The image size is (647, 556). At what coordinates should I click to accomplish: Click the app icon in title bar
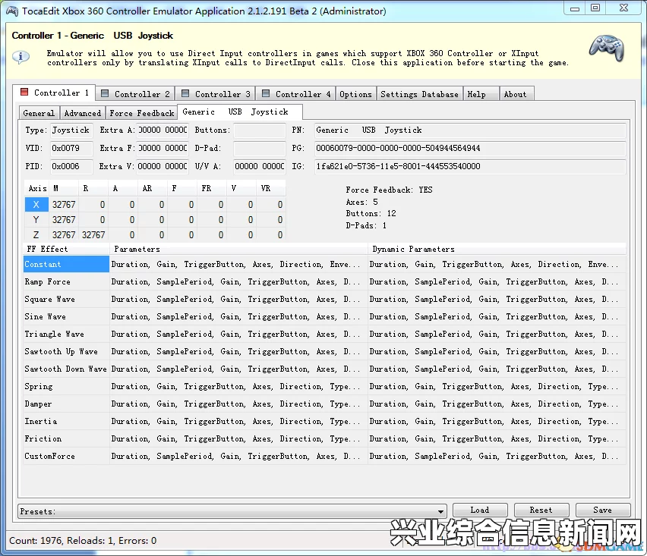click(12, 11)
